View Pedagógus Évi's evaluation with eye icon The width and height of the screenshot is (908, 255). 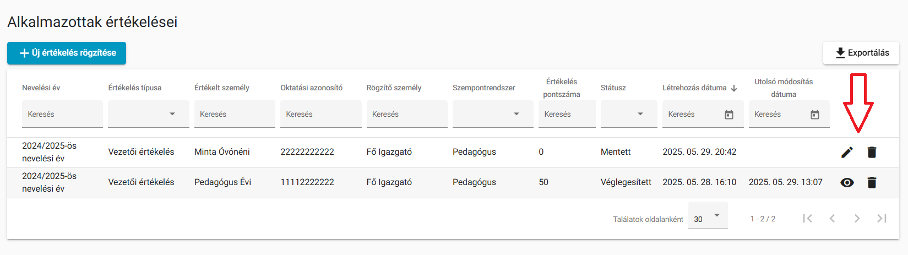pyautogui.click(x=847, y=182)
